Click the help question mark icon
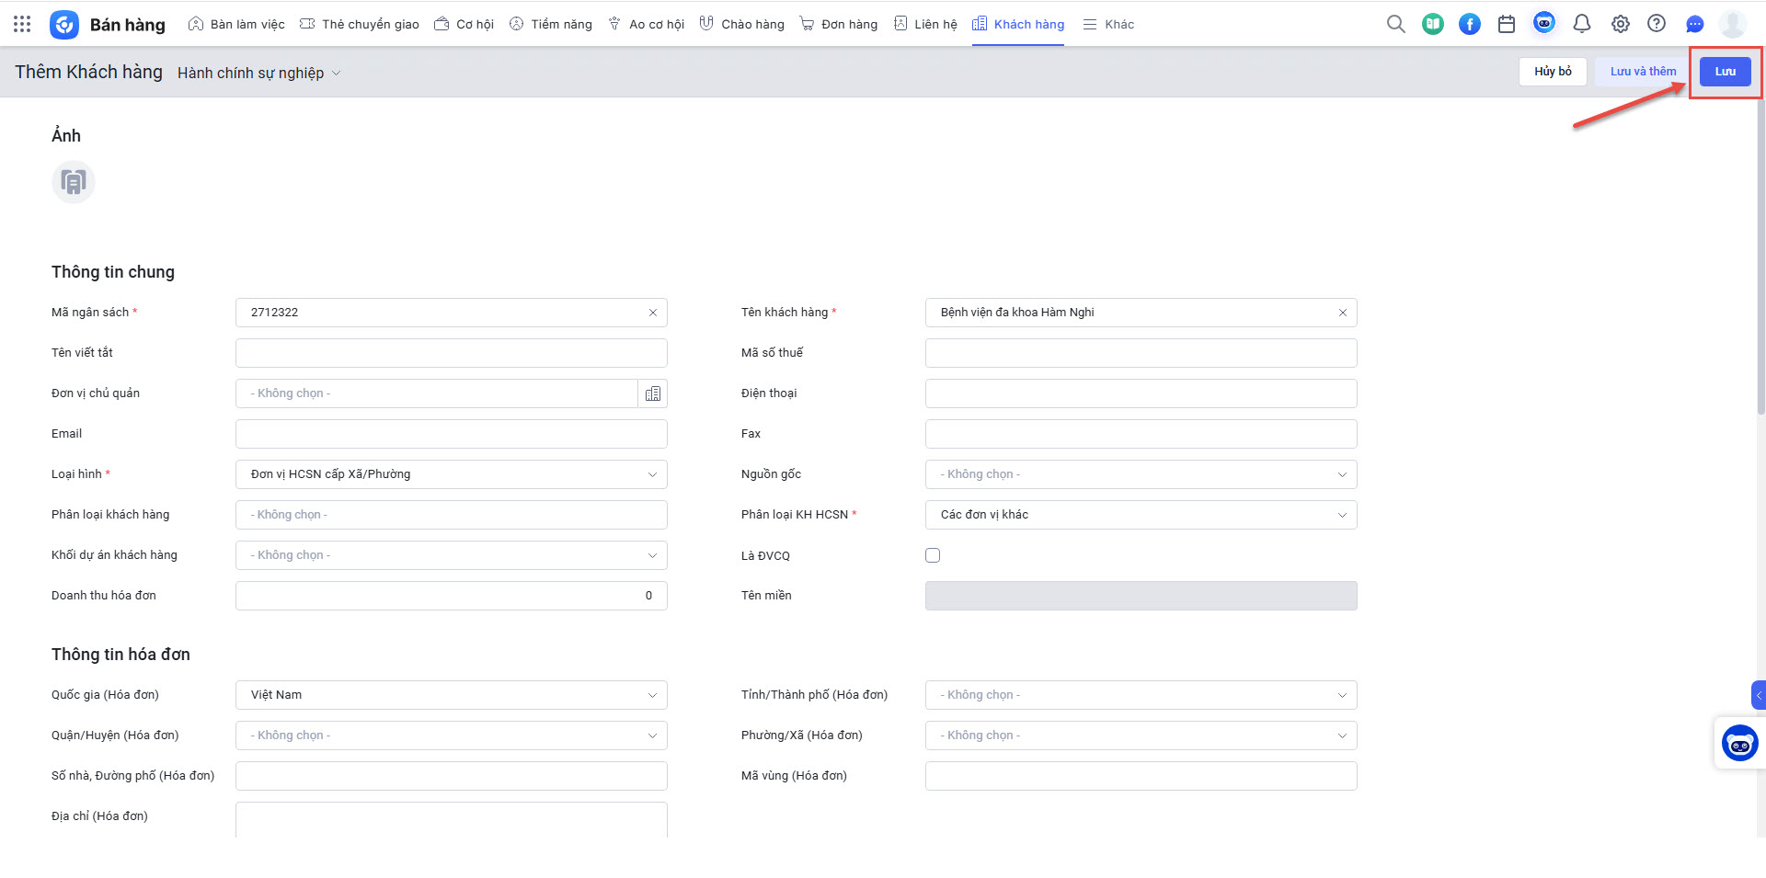 [1656, 24]
